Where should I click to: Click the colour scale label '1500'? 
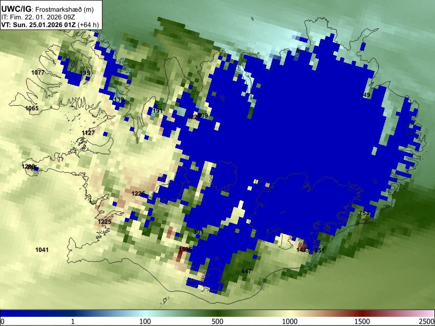pyautogui.click(x=362, y=321)
